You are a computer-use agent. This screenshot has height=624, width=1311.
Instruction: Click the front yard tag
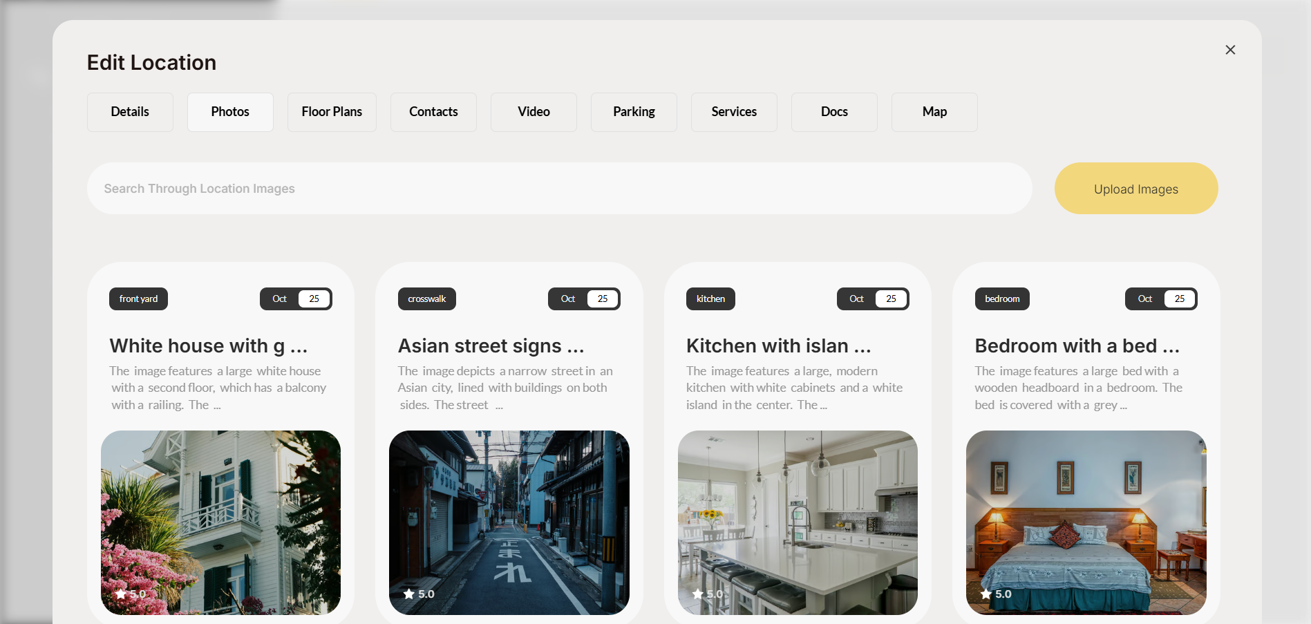[x=138, y=299]
